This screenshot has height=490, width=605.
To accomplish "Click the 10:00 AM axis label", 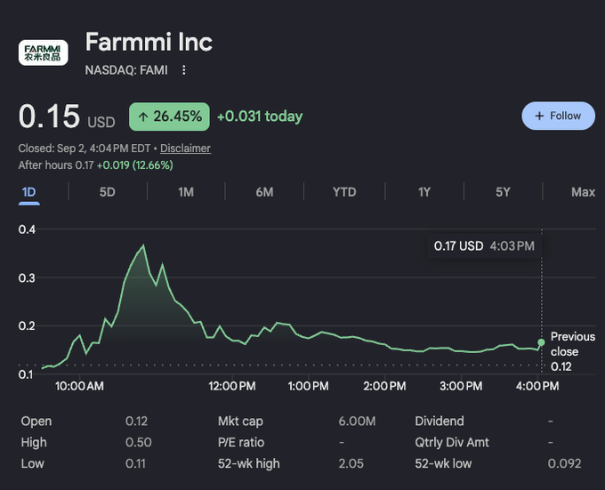I will 79,386.
